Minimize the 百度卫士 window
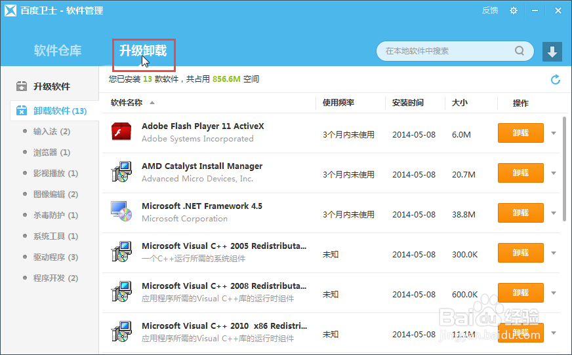This screenshot has height=355, width=572. click(x=535, y=10)
